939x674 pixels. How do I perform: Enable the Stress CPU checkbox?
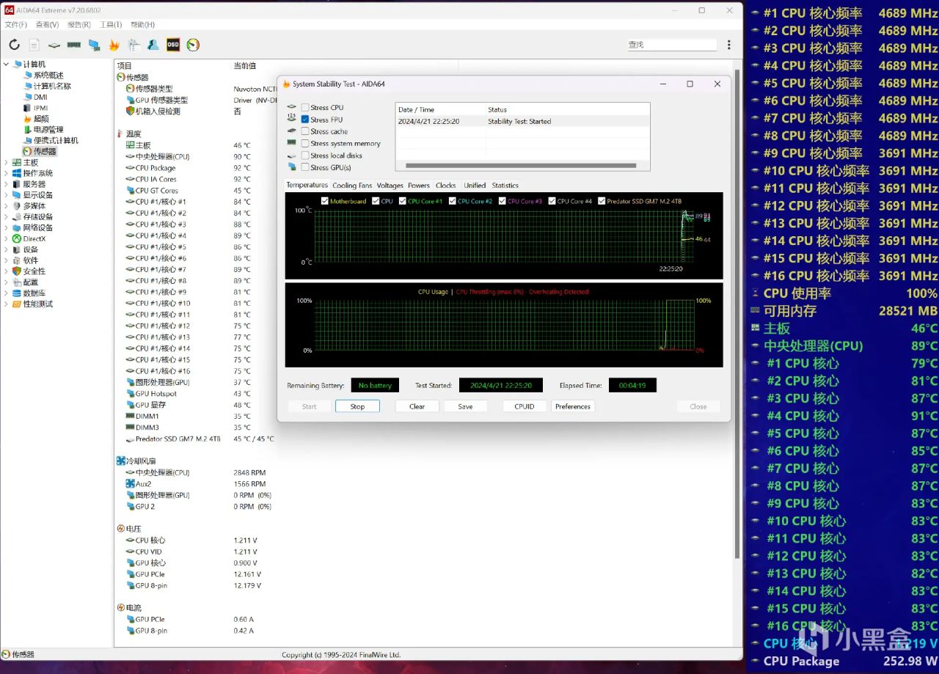coord(305,108)
